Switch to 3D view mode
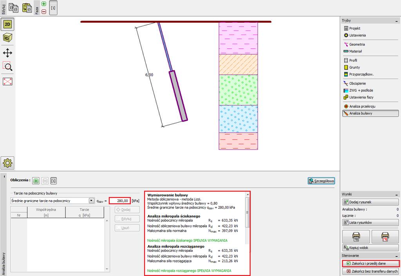 [x=7, y=38]
